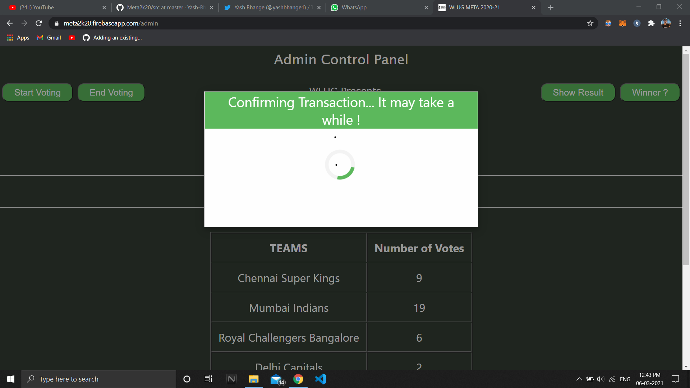Click the Show Result button
Screen dimensions: 690x388
click(578, 93)
